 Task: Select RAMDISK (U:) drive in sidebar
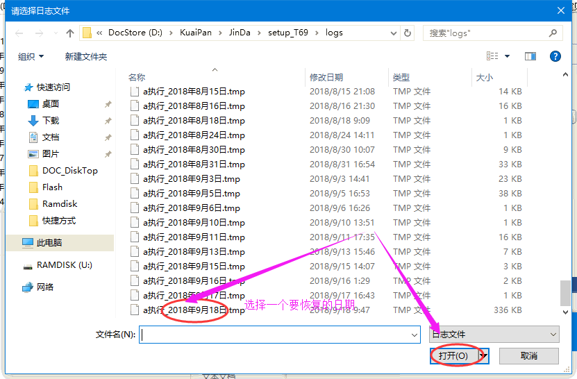click(64, 264)
